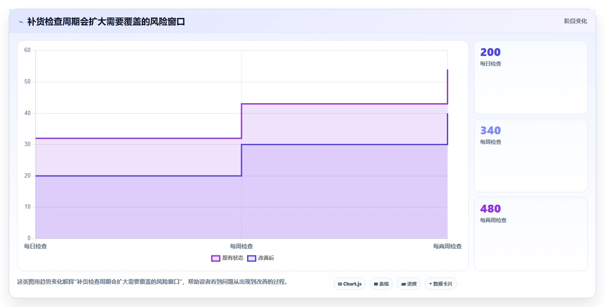Click the number 200 in the first card
The height and width of the screenshot is (307, 605).
(490, 52)
